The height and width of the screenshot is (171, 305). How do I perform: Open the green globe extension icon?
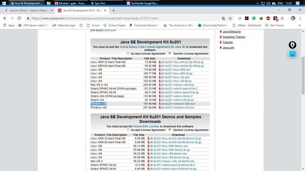[261, 18]
